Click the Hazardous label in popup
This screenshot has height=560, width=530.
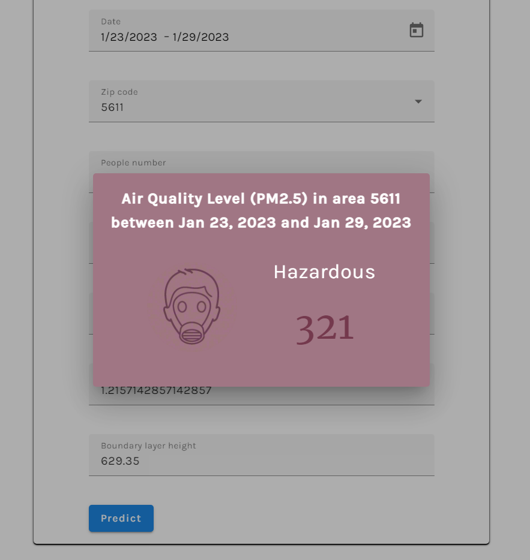point(324,272)
